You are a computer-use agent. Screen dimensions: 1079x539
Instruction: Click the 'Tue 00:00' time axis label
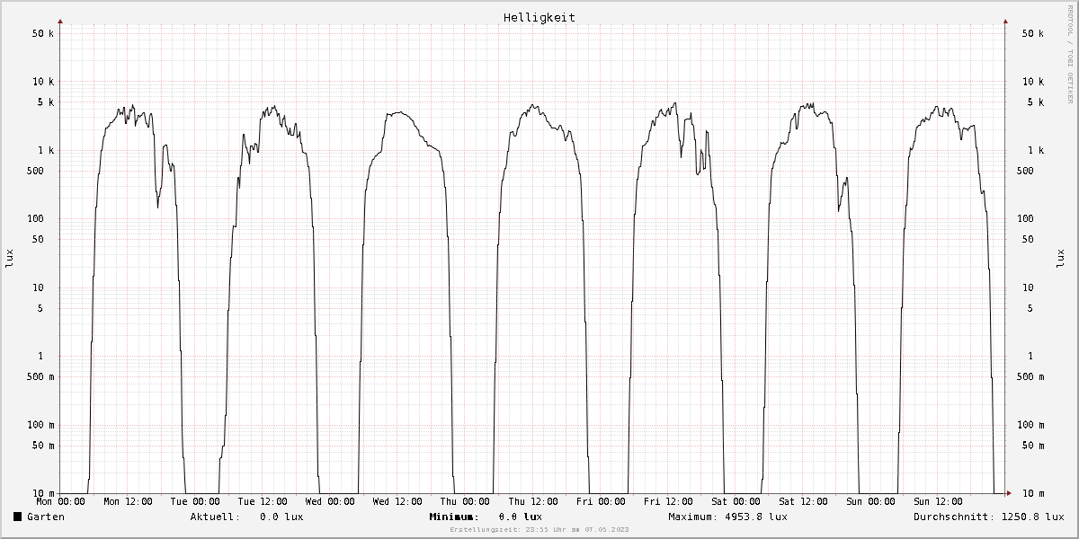point(195,501)
